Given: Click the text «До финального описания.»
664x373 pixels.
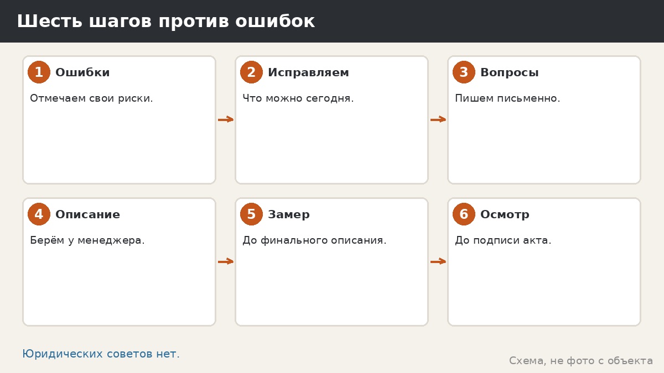Looking at the screenshot, I should (x=314, y=240).
